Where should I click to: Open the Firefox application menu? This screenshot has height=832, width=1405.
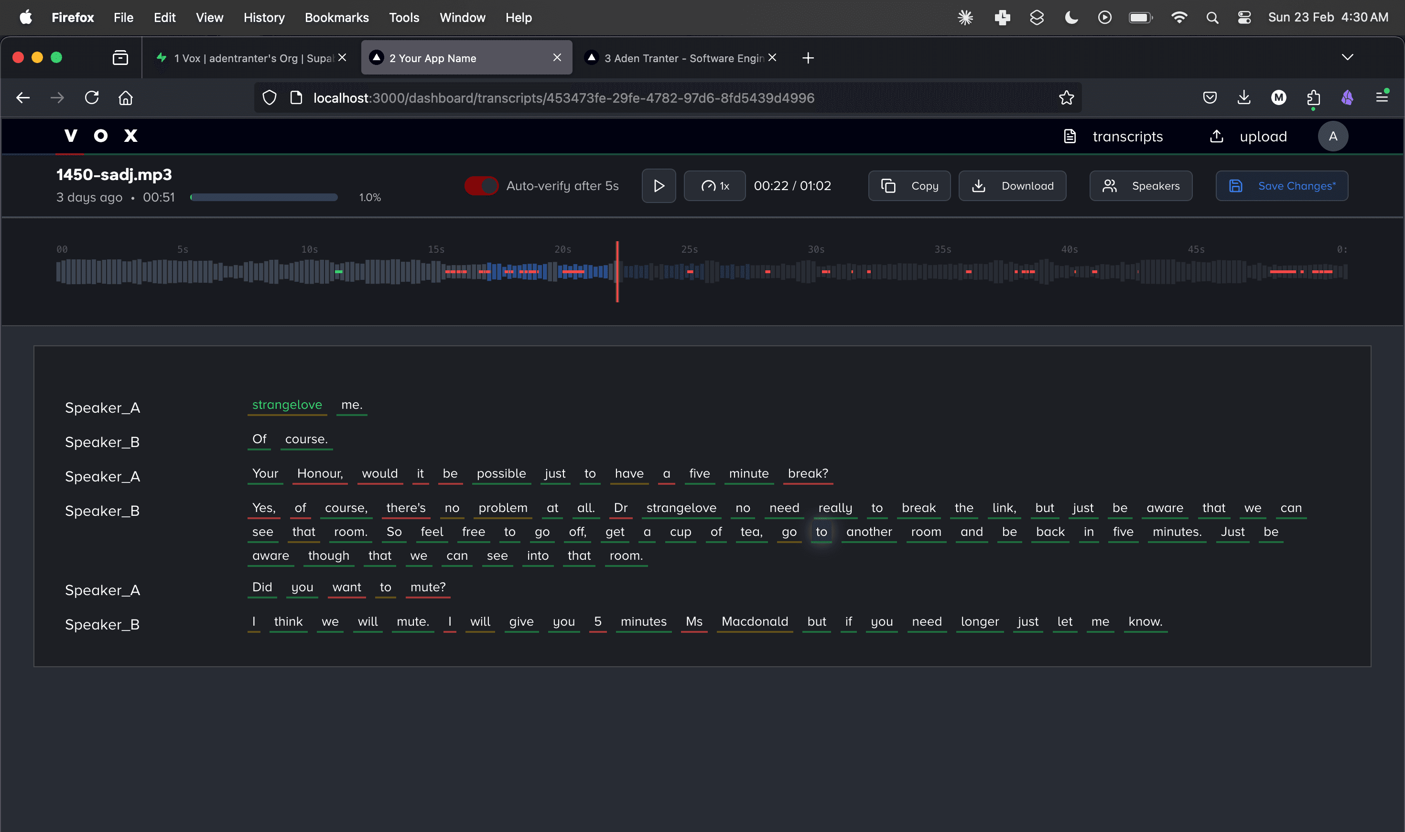(1382, 98)
